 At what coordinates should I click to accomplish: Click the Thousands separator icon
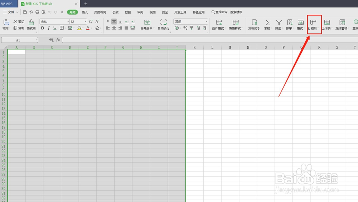[x=192, y=28]
